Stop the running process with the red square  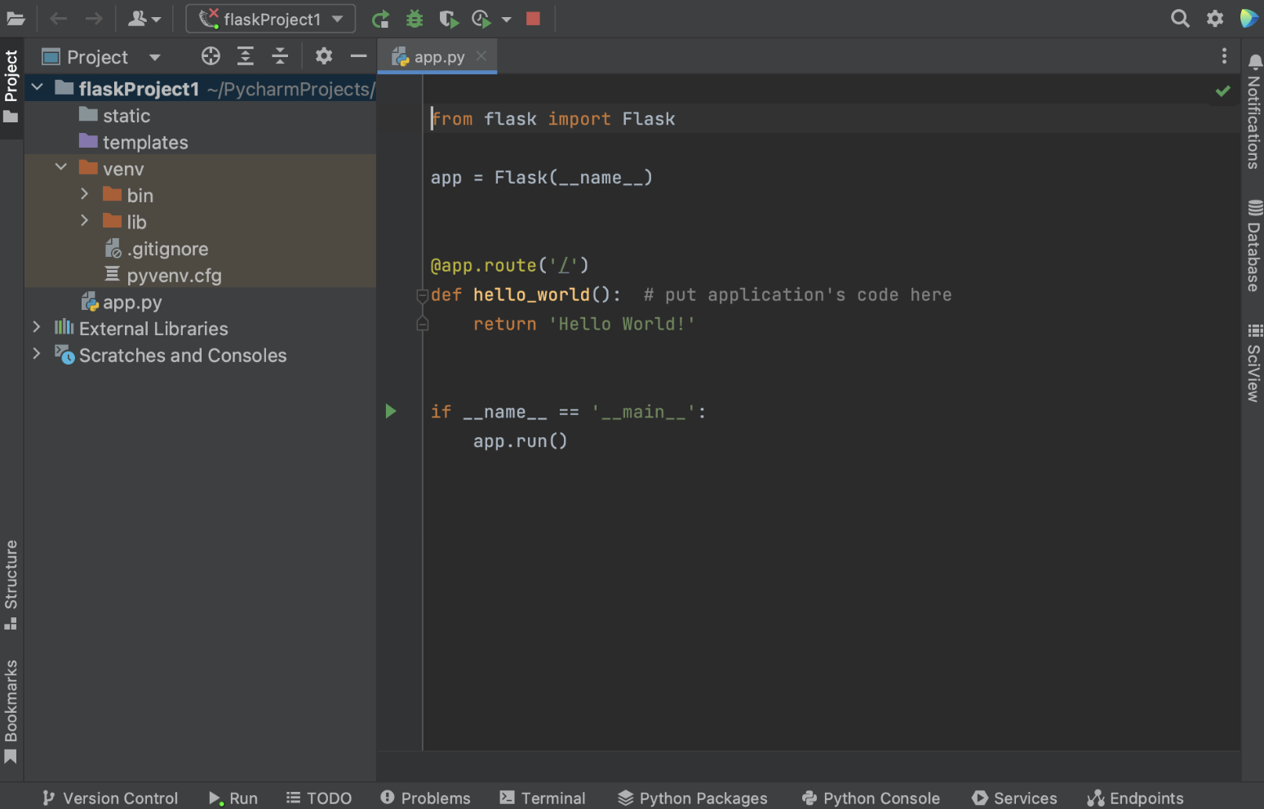click(533, 19)
